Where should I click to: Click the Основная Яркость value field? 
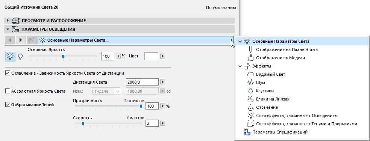(108, 56)
